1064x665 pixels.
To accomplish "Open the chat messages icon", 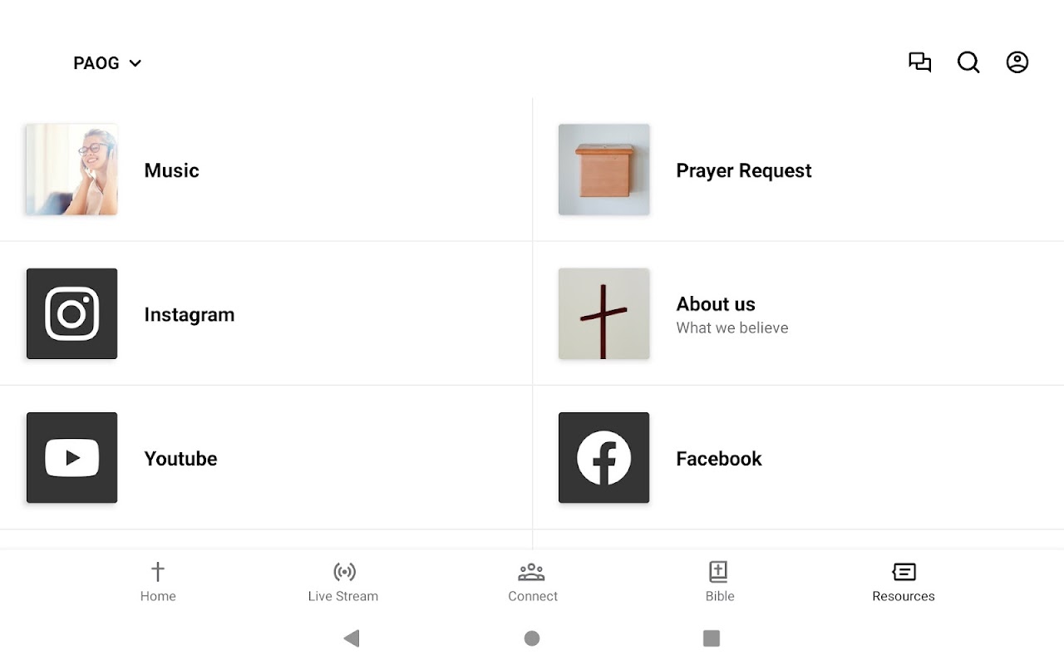I will pyautogui.click(x=919, y=62).
